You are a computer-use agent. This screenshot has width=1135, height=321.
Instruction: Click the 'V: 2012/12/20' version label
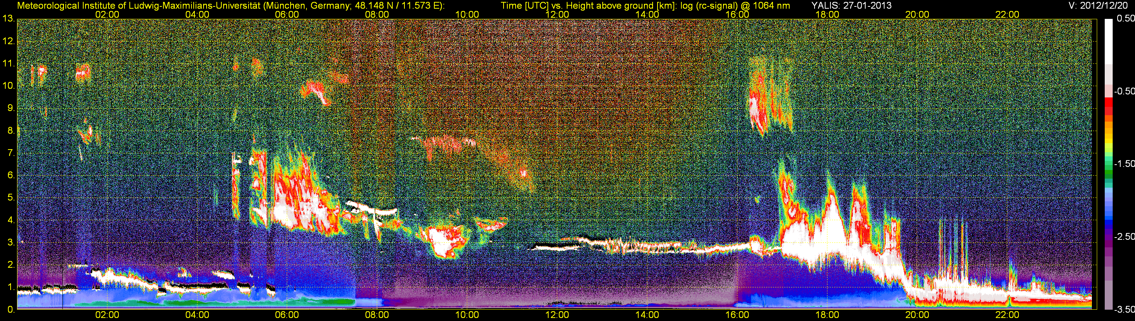click(x=1097, y=6)
